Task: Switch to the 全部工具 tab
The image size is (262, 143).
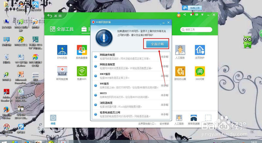Action: (x=62, y=29)
